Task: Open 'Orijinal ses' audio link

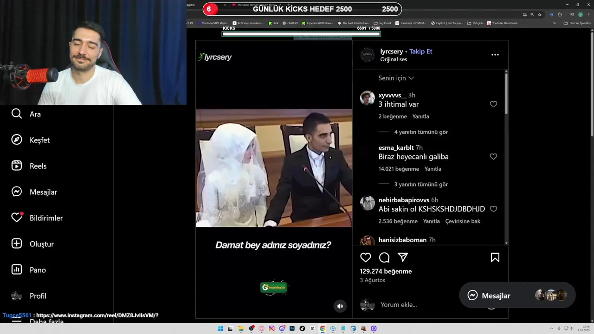Action: [394, 59]
